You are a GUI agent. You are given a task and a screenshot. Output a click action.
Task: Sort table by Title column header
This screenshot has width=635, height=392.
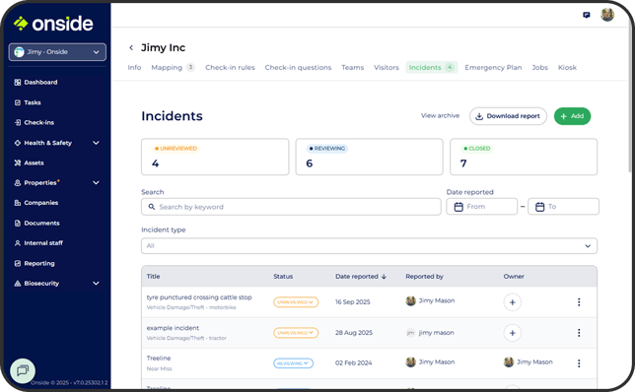(153, 277)
